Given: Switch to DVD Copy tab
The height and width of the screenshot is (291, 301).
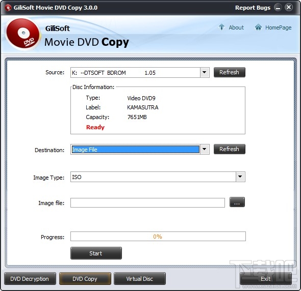Looking at the screenshot, I should tap(85, 279).
